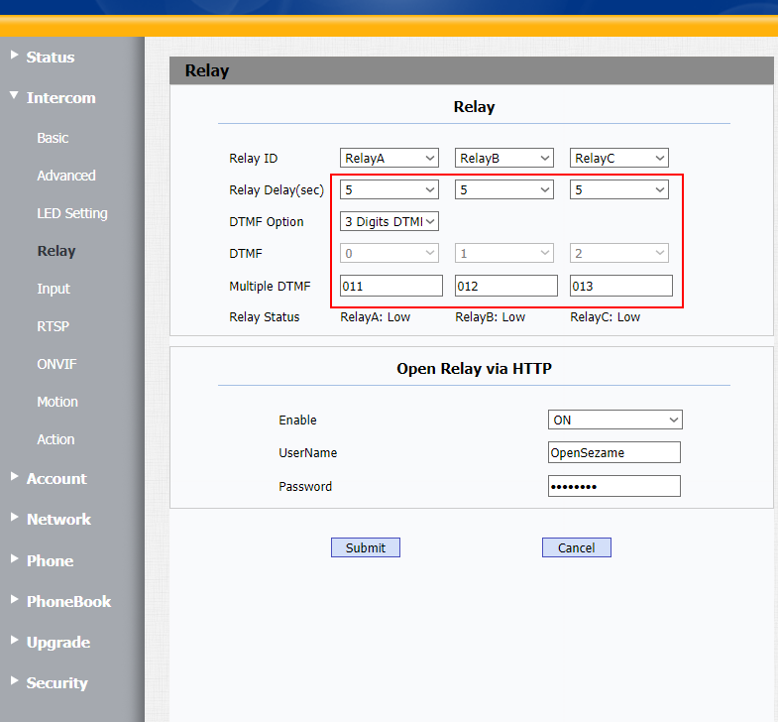Expand the Security sidebar section
Screen dimensions: 778x722
coord(56,683)
